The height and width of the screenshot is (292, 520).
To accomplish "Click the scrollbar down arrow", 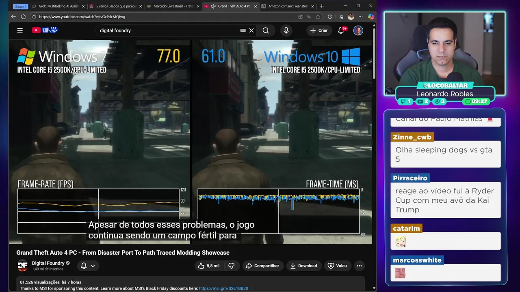I will 374,288.
